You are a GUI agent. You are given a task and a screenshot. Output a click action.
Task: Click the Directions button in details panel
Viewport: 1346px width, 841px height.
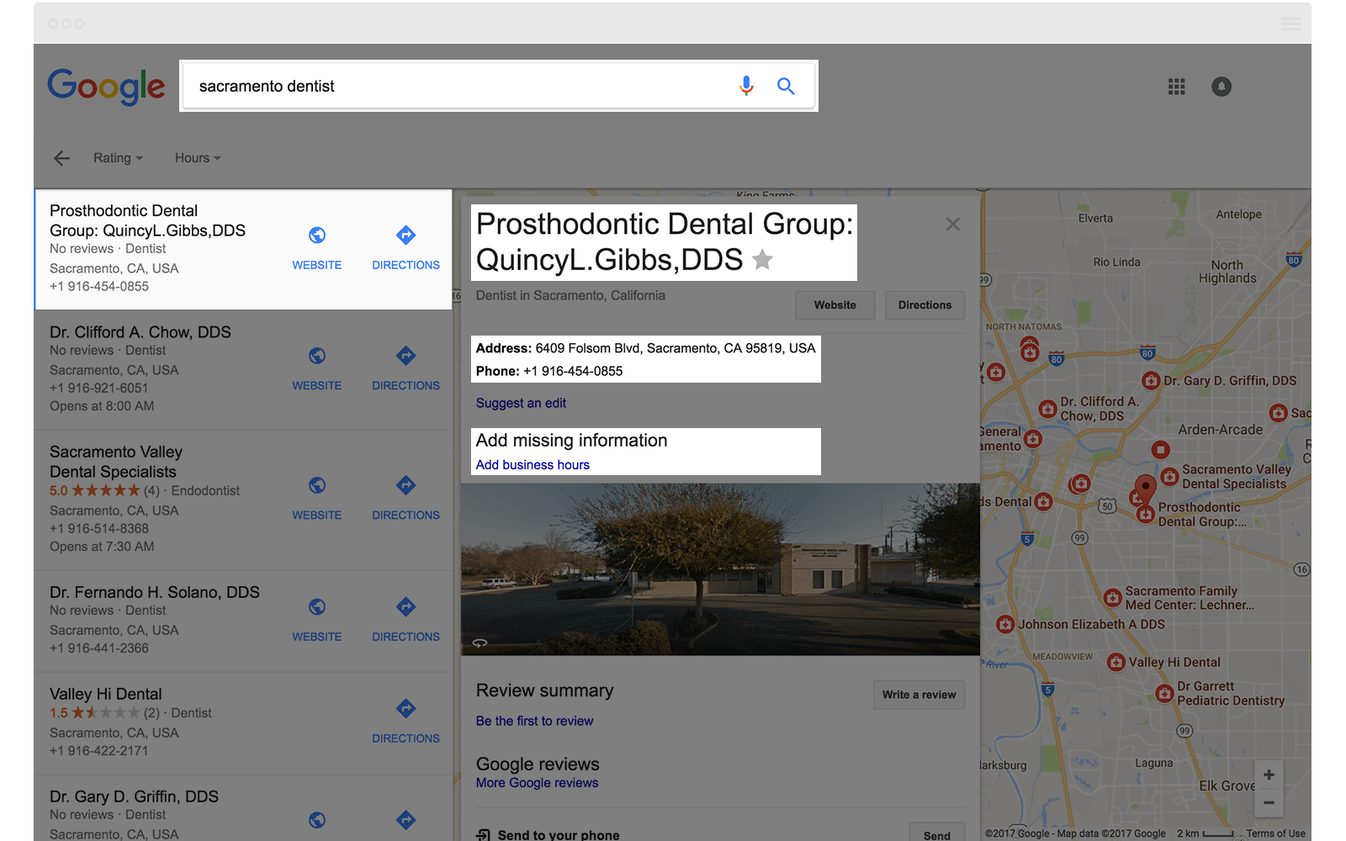[925, 305]
